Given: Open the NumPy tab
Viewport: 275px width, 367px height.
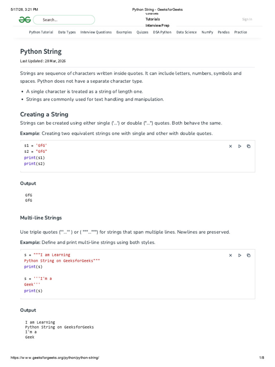Looking at the screenshot, I should point(207,32).
